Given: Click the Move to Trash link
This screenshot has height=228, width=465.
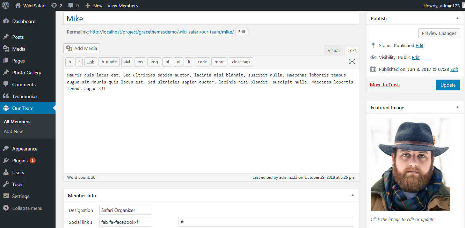Looking at the screenshot, I should (x=385, y=84).
